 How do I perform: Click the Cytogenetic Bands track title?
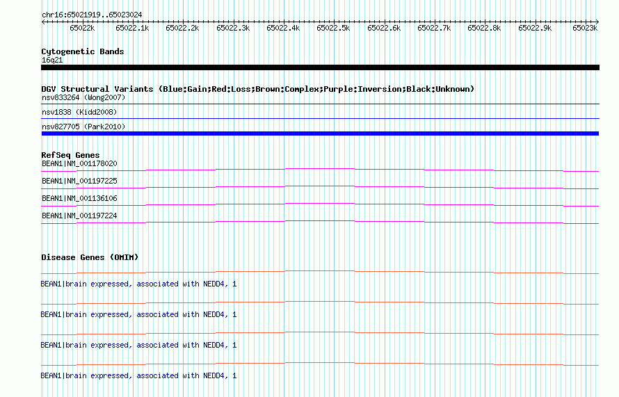point(83,51)
